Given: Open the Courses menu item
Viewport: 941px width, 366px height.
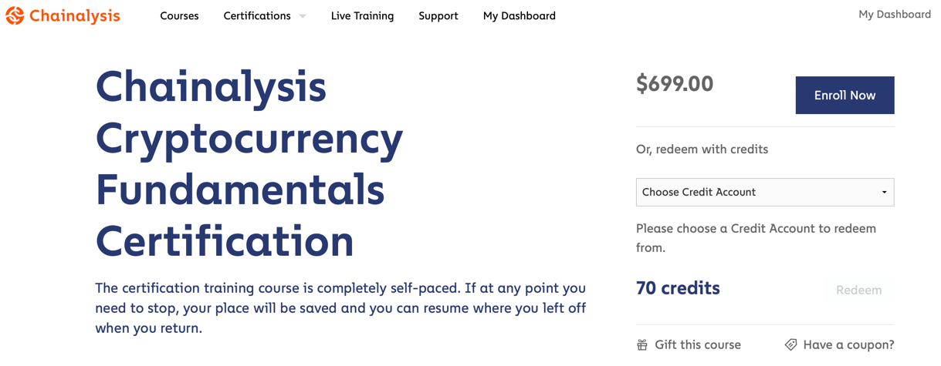Looking at the screenshot, I should (179, 15).
